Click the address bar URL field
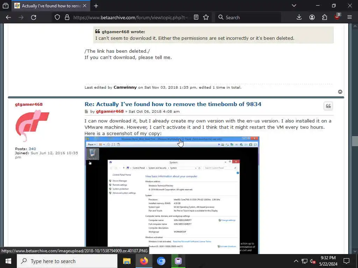 131,17
